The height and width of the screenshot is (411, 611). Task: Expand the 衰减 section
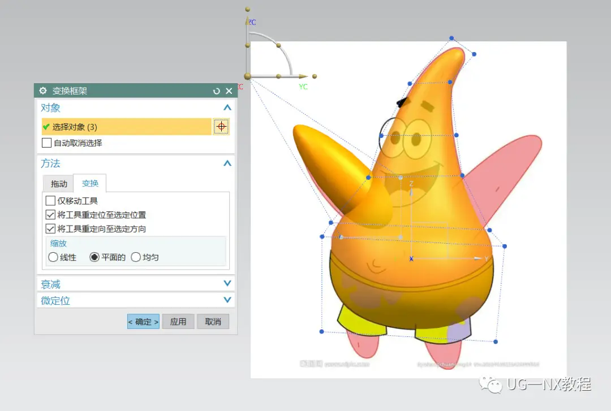tap(227, 283)
